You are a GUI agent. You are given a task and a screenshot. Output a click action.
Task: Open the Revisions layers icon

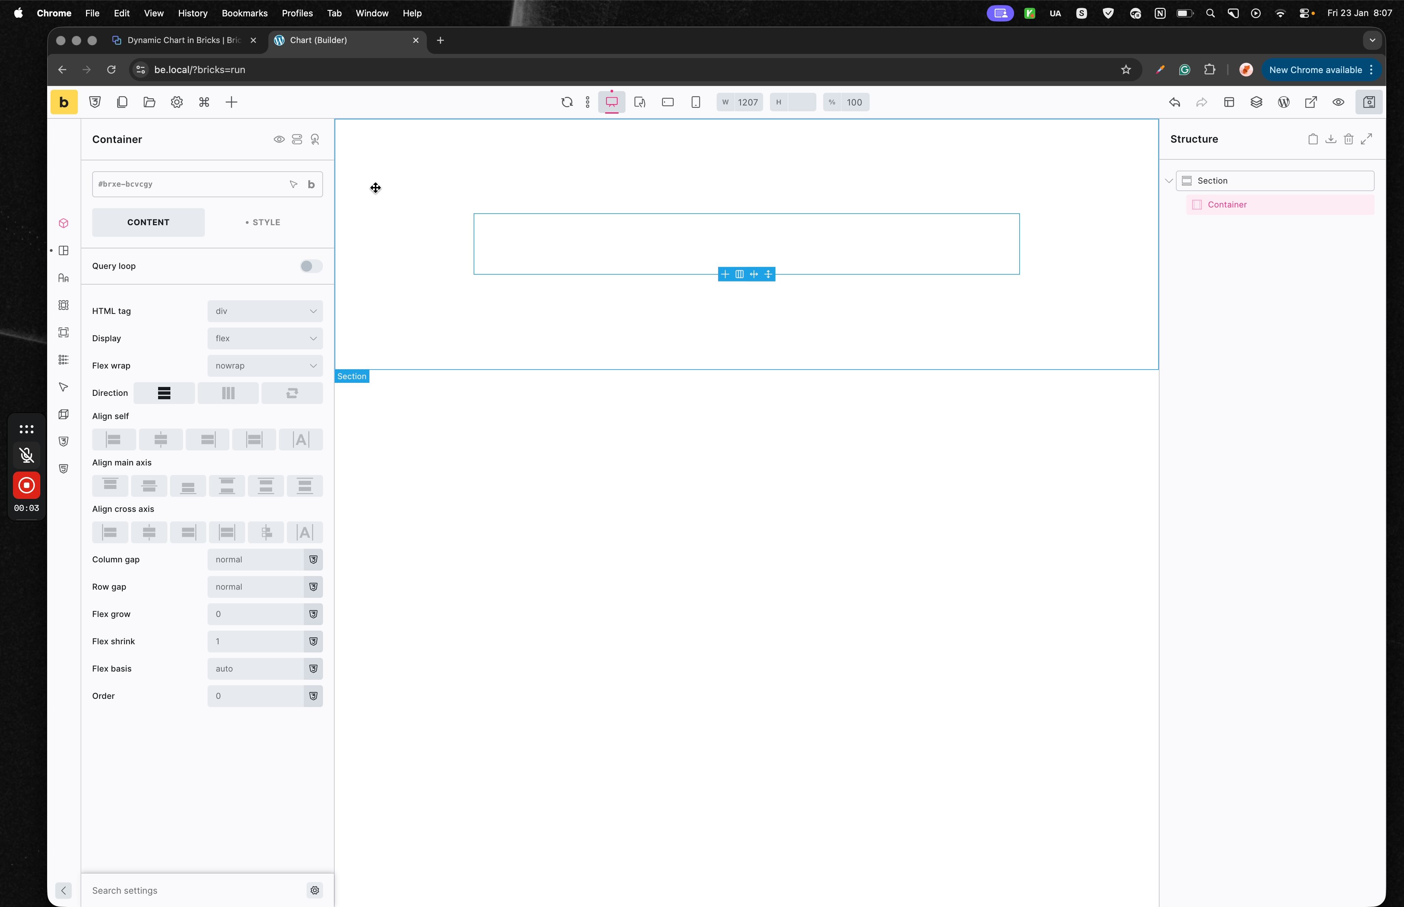tap(1256, 102)
